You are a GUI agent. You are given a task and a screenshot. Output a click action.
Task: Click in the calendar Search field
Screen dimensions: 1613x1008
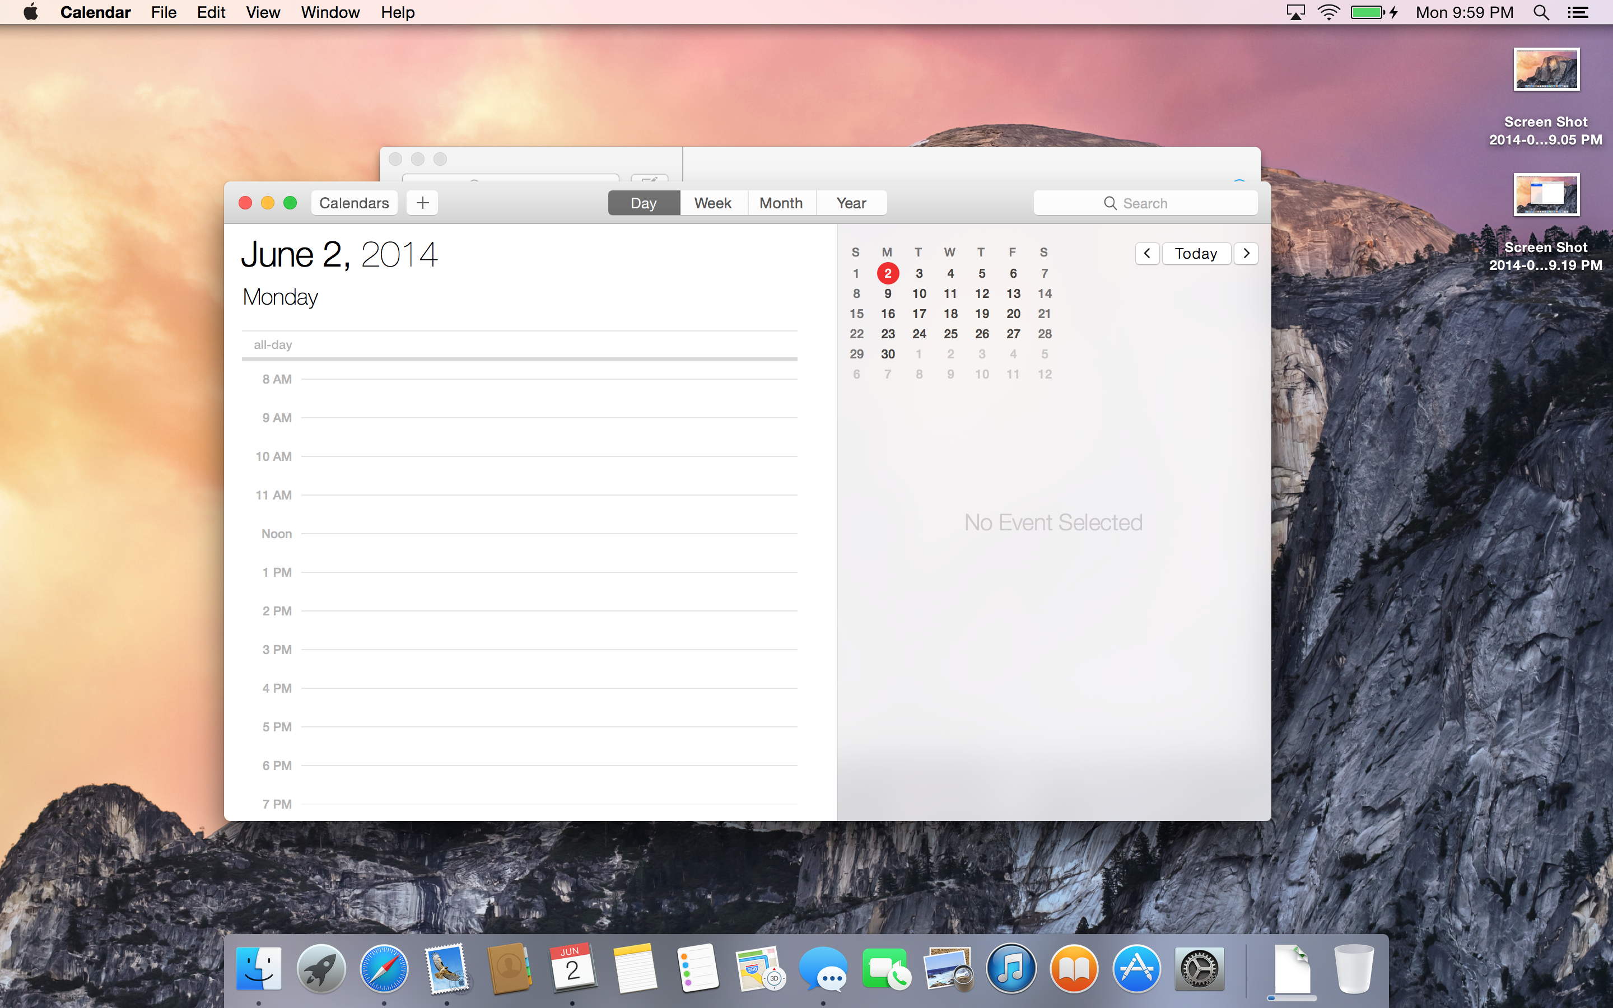1145,203
